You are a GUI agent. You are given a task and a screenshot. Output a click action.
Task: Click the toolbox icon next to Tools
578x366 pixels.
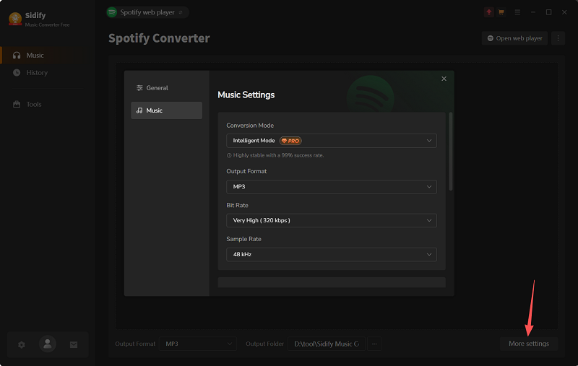pos(17,104)
